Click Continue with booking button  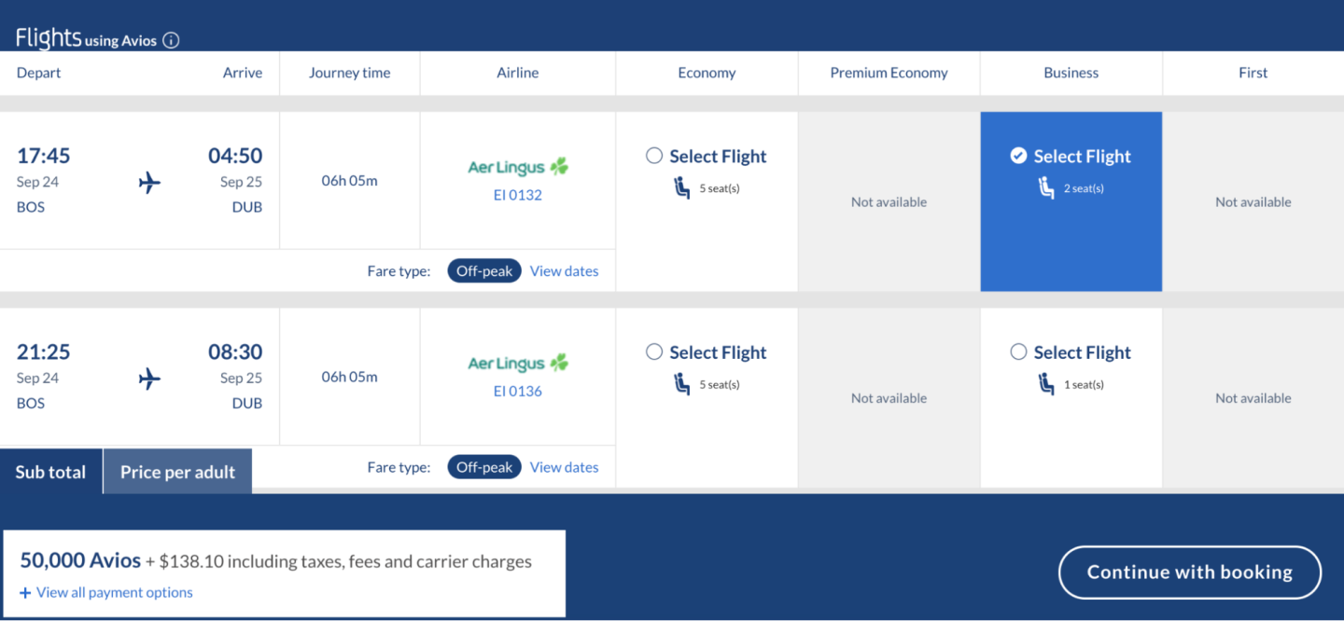(1189, 572)
